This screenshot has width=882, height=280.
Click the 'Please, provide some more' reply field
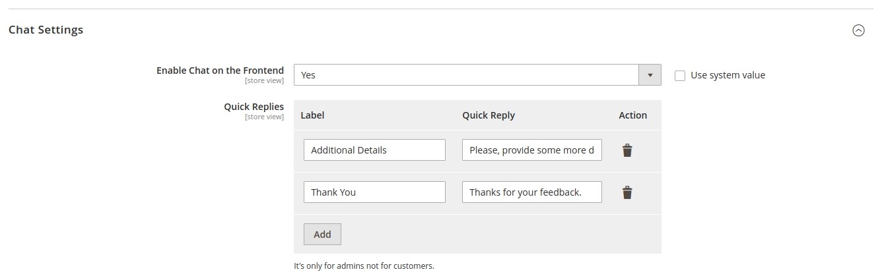coord(531,150)
